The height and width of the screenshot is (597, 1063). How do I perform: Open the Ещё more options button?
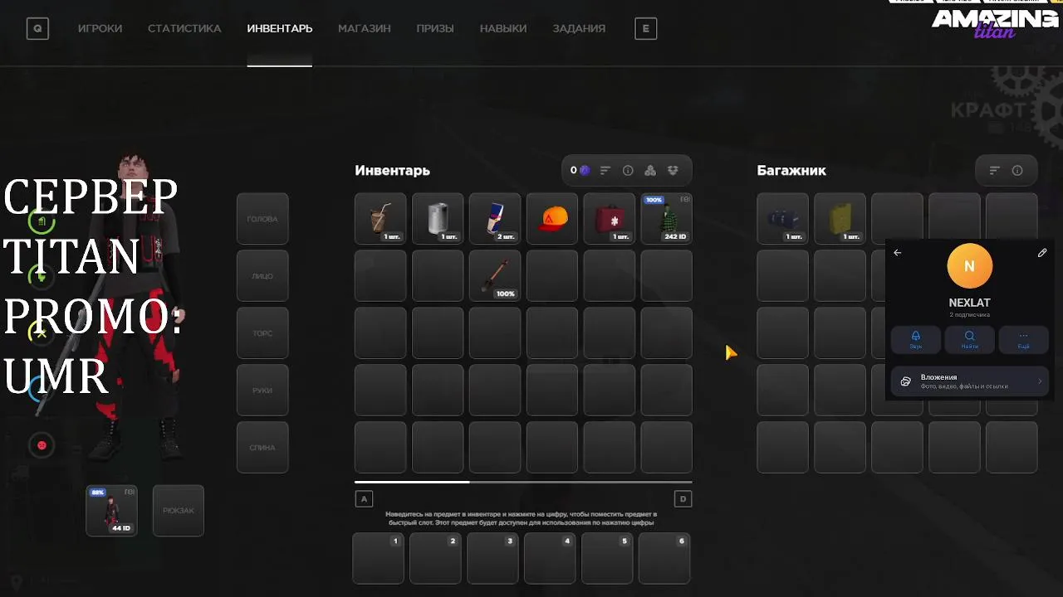click(x=1023, y=339)
